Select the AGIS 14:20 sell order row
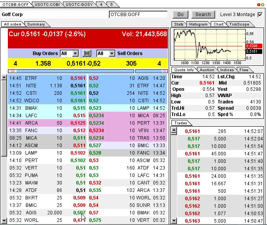 (x=128, y=78)
